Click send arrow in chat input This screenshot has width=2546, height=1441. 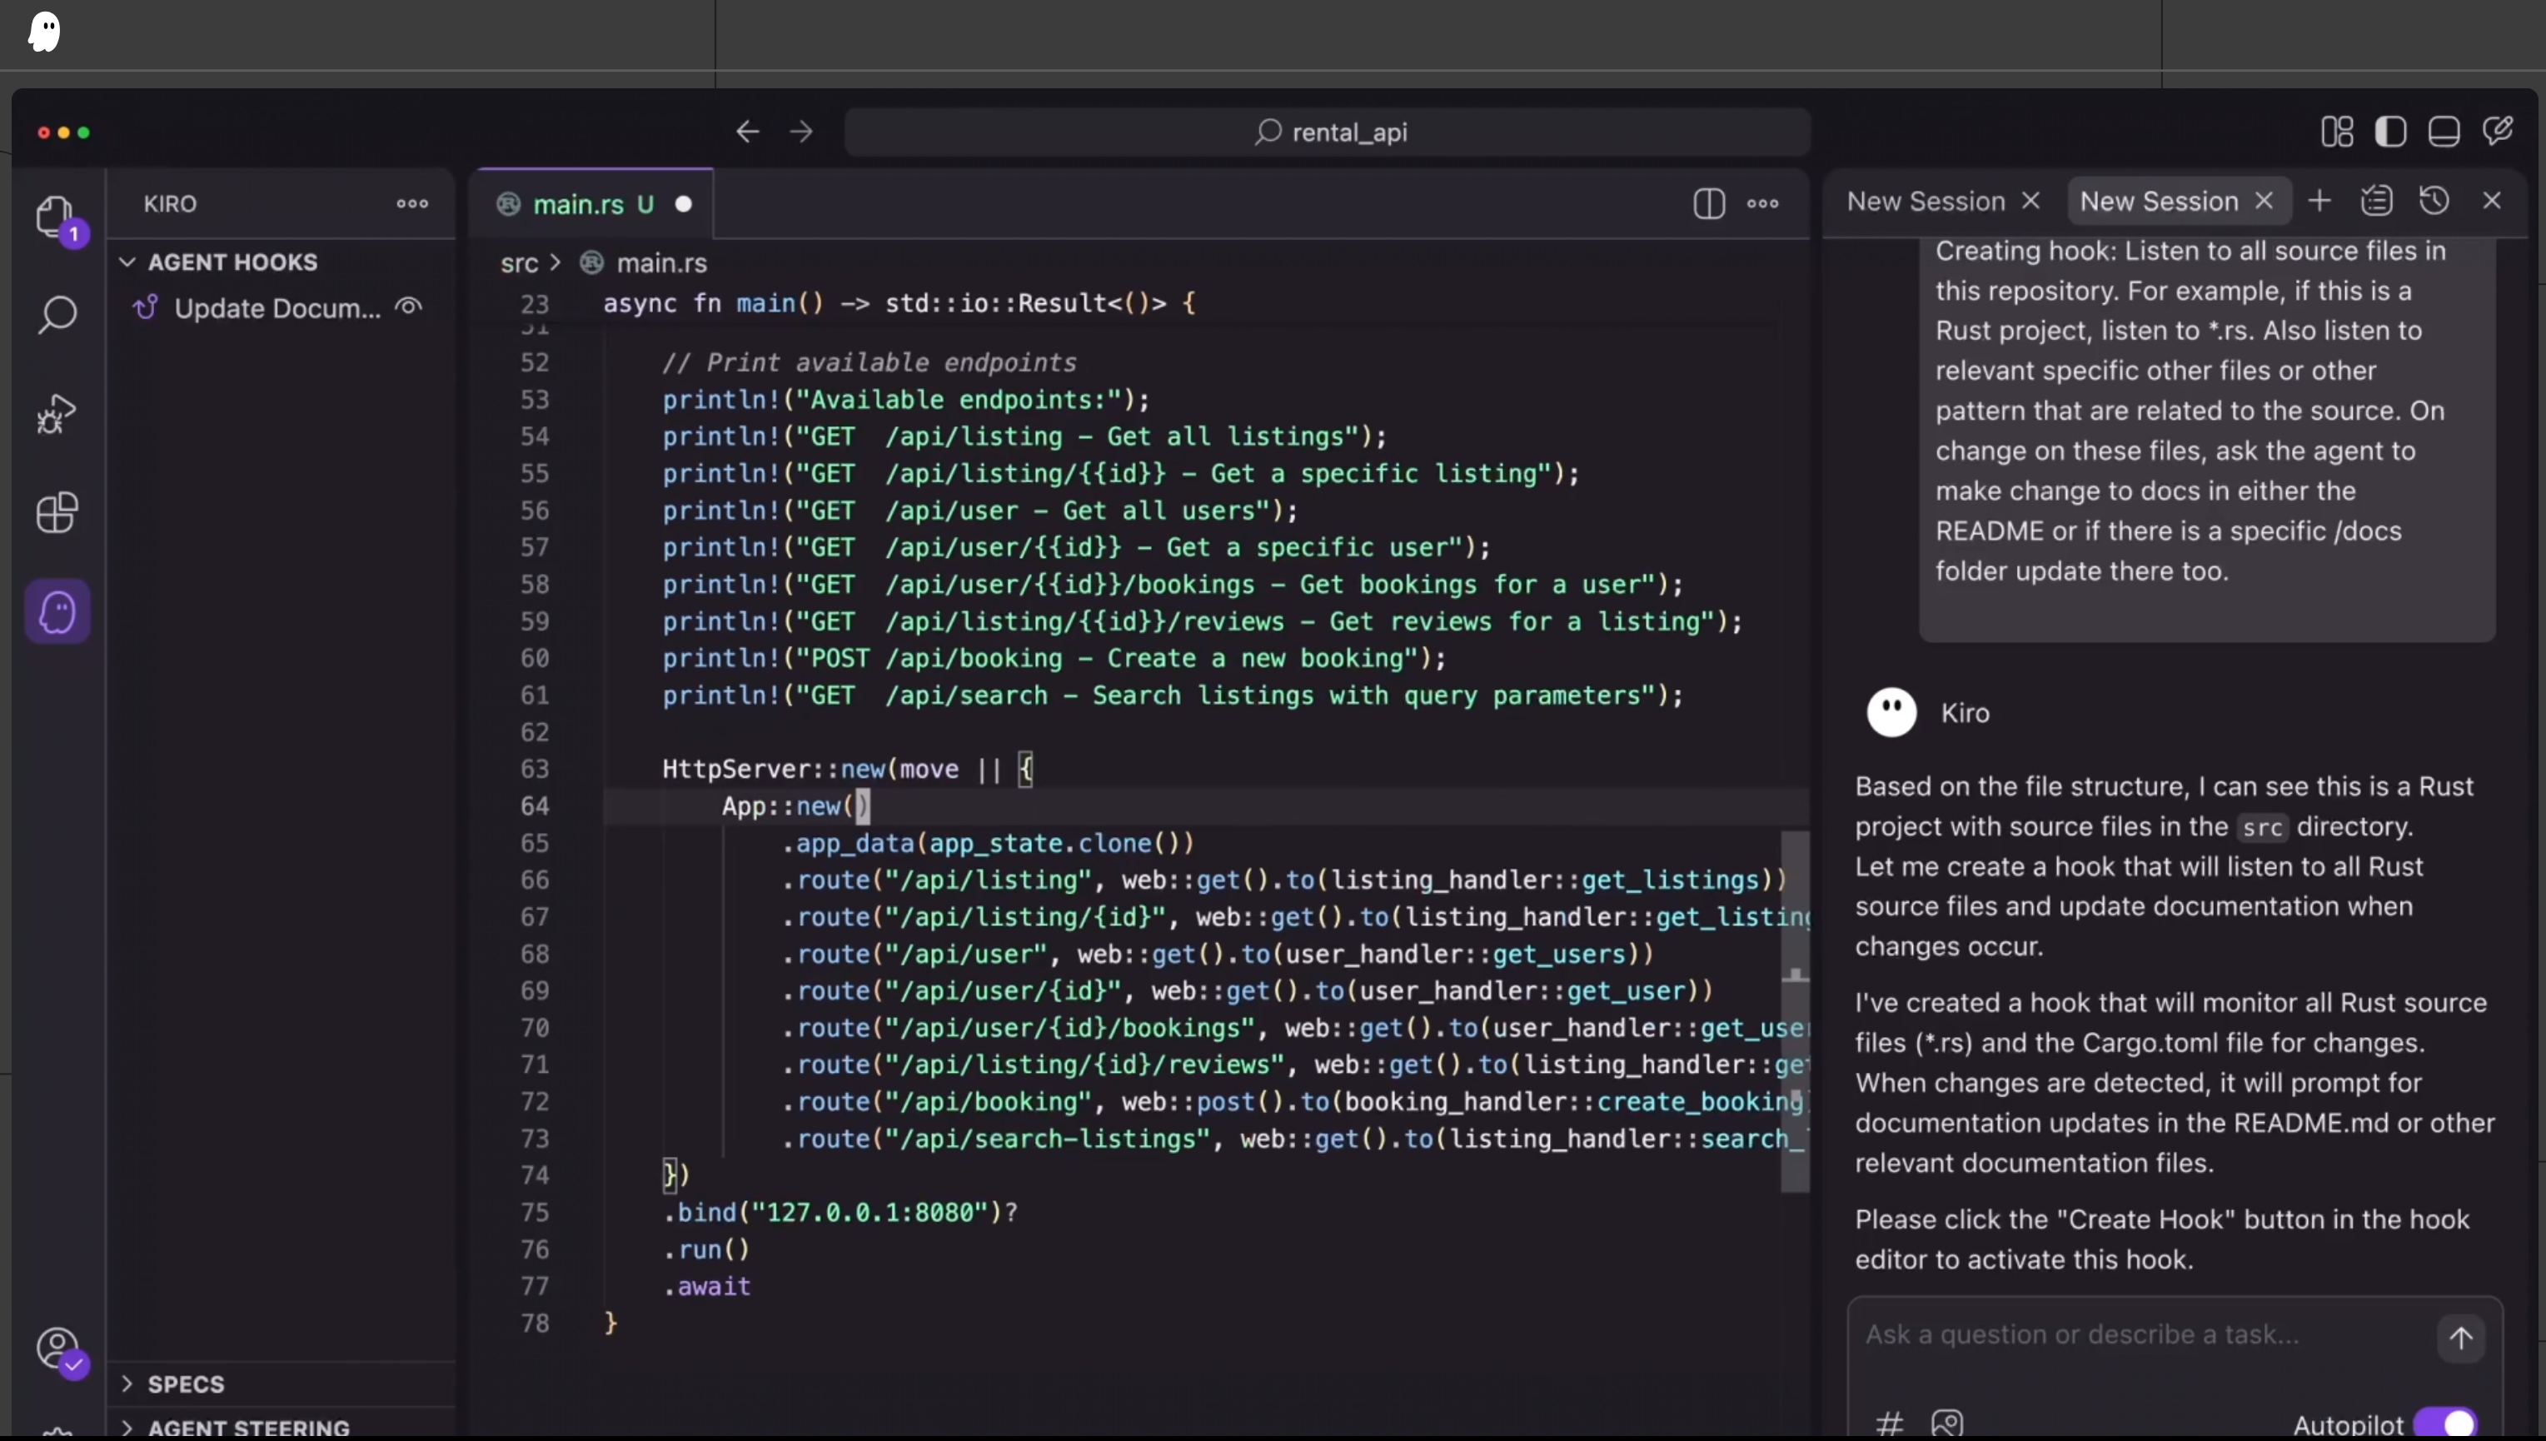(2460, 1338)
